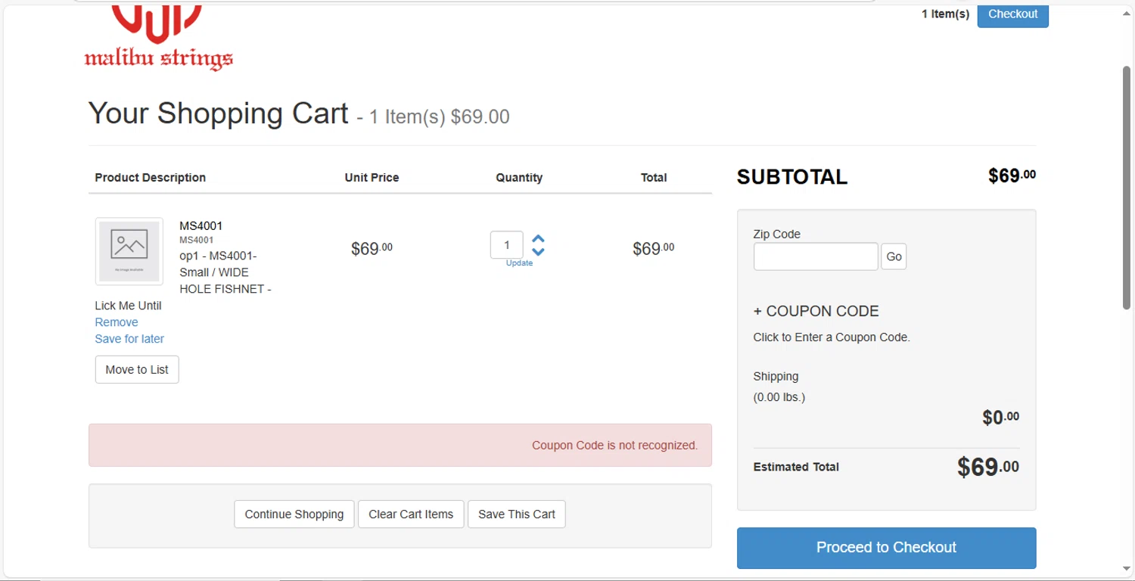
Task: Click the Clear Cart Items button
Action: pyautogui.click(x=411, y=514)
